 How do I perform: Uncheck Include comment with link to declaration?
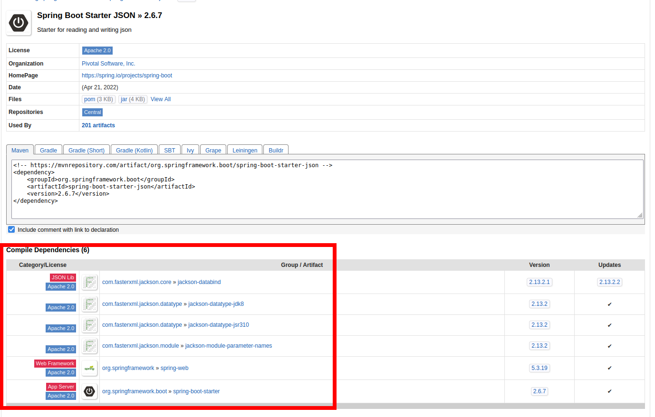coord(11,229)
